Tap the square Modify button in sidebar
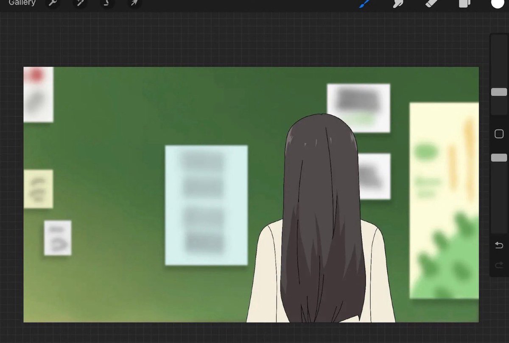The image size is (509, 343). pyautogui.click(x=499, y=134)
